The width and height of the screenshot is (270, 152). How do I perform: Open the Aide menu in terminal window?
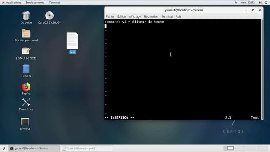178,16
